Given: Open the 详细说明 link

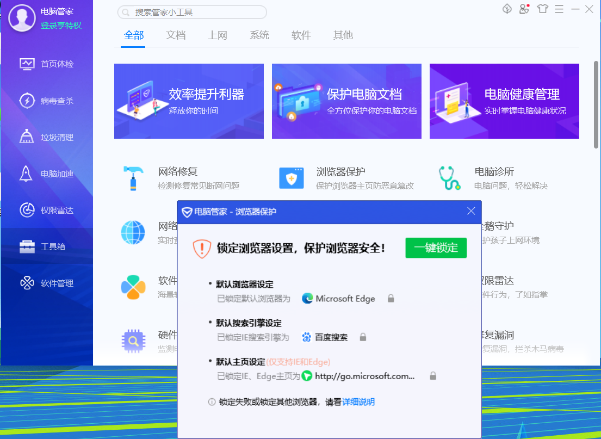Looking at the screenshot, I should point(358,402).
